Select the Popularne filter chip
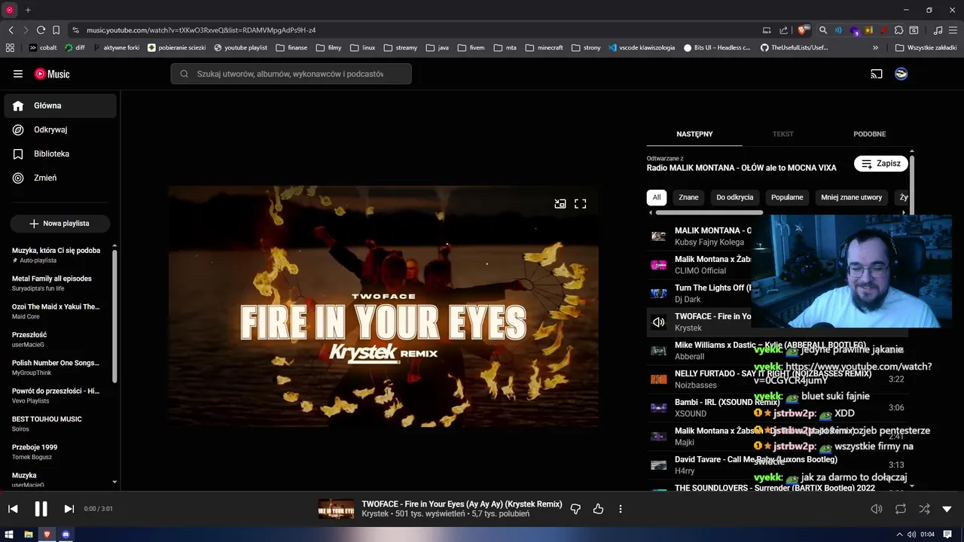This screenshot has height=542, width=964. [x=787, y=197]
